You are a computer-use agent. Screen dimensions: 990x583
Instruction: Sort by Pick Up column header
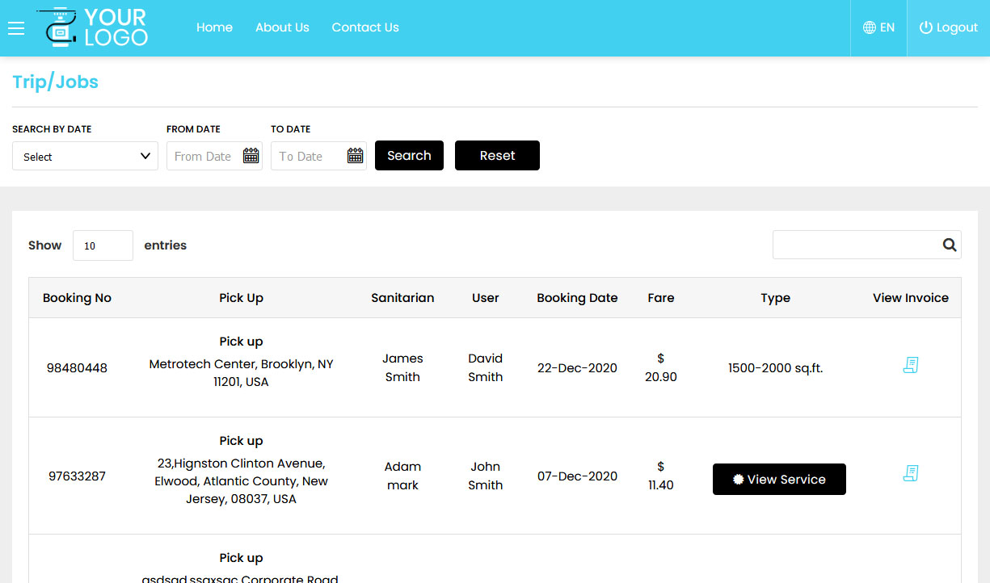(241, 298)
